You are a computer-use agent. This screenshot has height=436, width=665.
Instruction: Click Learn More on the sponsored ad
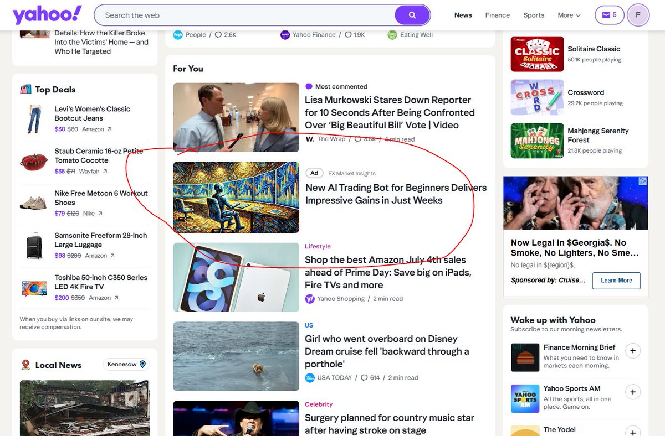tap(616, 281)
